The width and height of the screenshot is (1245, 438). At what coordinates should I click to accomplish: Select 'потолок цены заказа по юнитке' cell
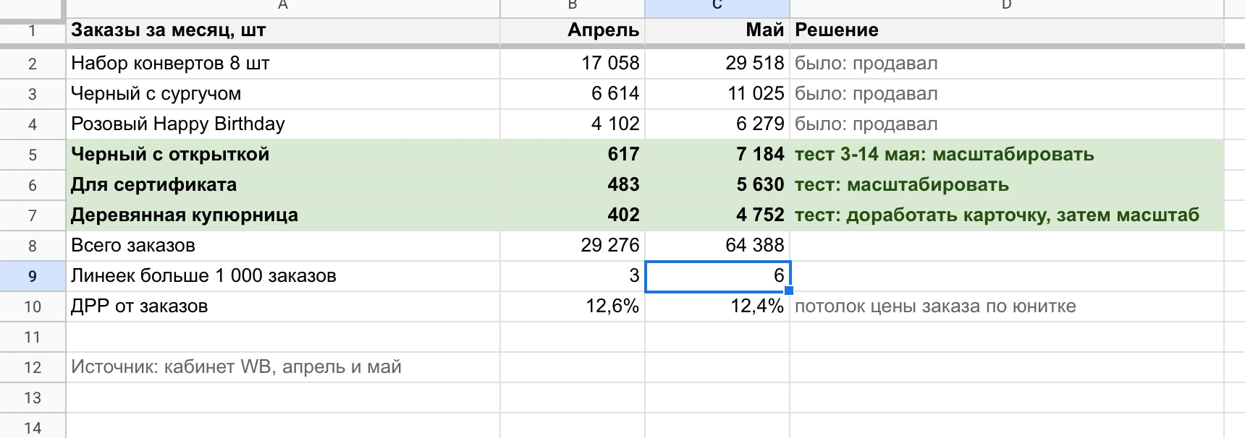tap(1006, 306)
